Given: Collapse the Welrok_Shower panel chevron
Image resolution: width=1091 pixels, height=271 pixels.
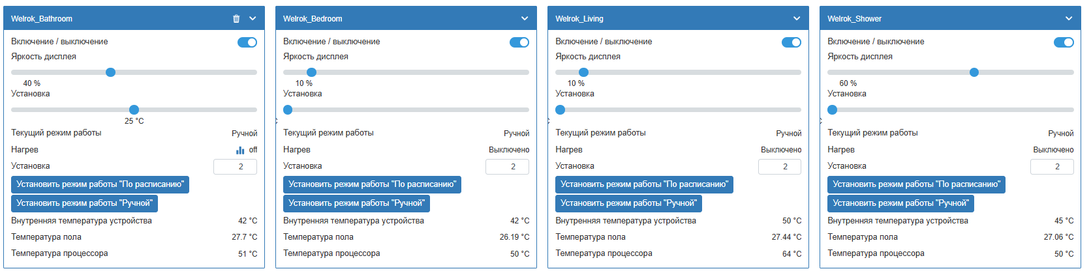Looking at the screenshot, I should (x=1069, y=19).
